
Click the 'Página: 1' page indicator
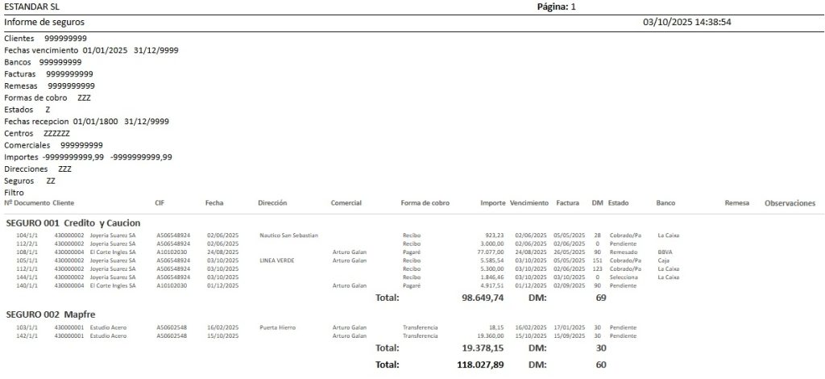pos(556,6)
